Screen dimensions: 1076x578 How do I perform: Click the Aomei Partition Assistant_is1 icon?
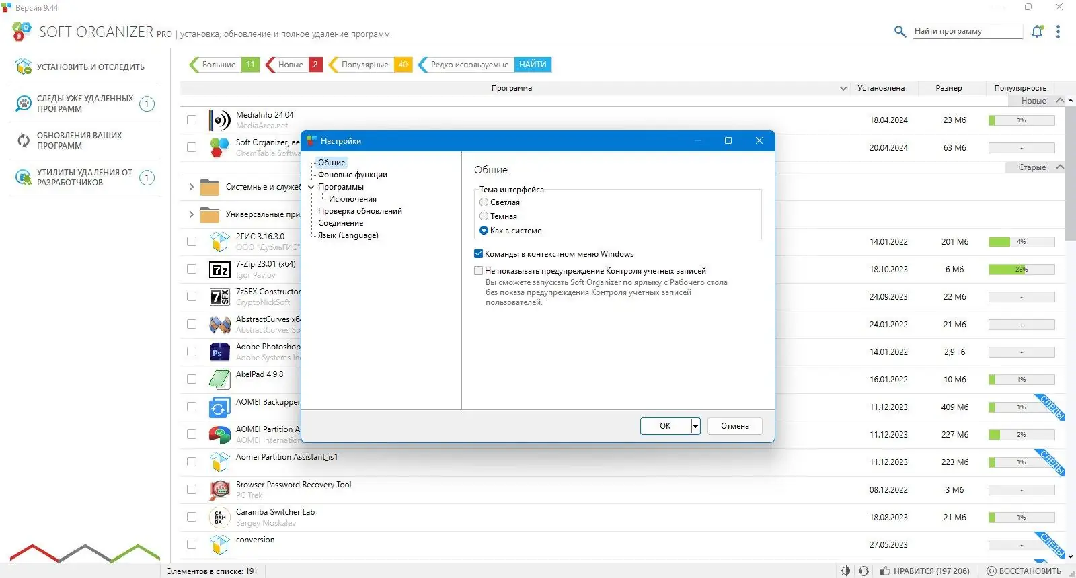pyautogui.click(x=219, y=462)
